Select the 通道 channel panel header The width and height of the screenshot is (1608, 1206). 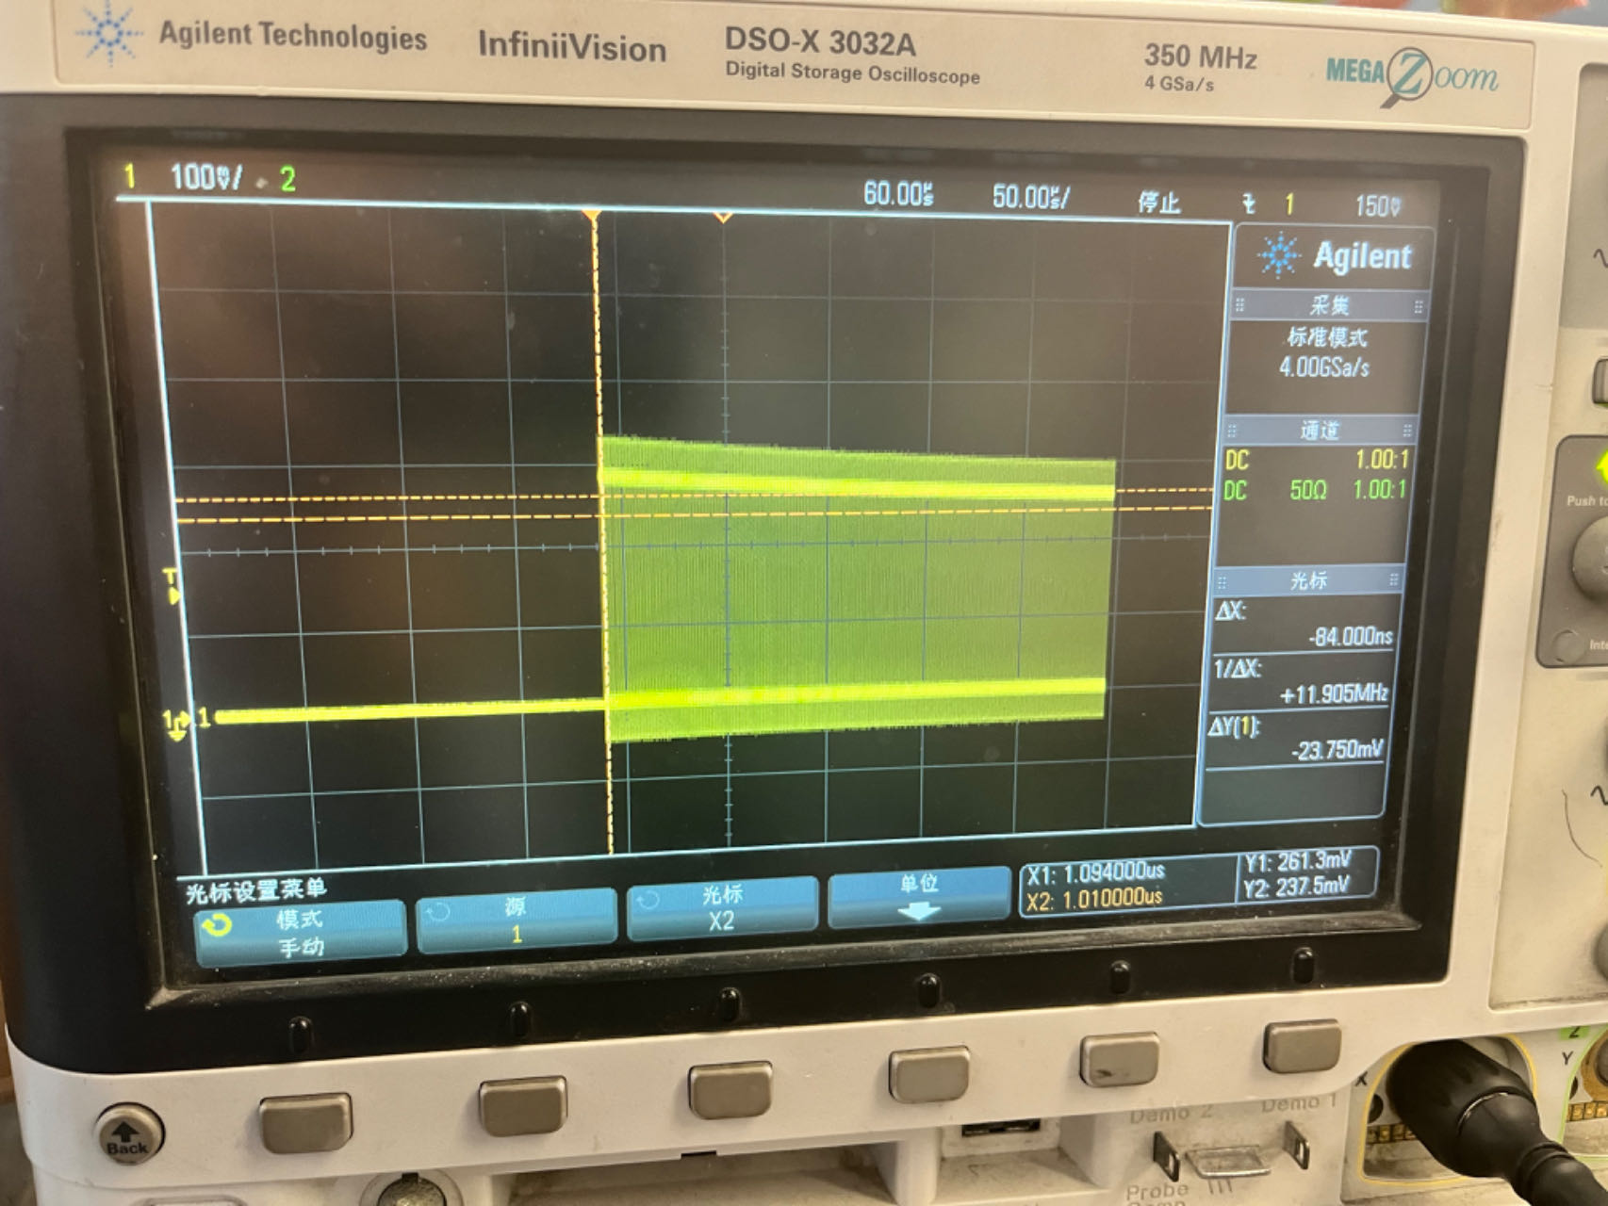1320,431
